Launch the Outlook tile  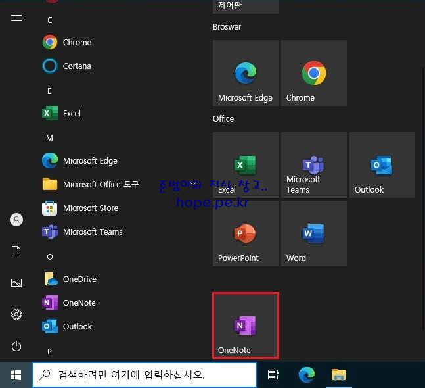(x=382, y=165)
